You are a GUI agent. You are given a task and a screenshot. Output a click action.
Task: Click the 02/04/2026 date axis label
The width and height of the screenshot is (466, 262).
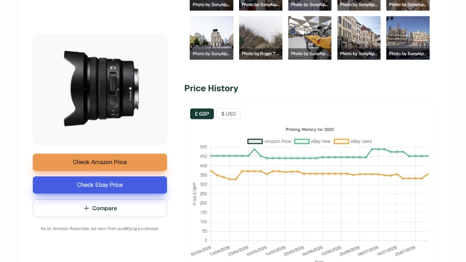[x=201, y=251]
